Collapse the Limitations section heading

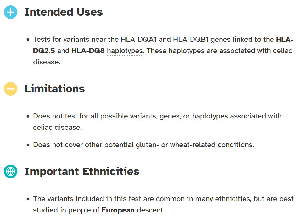tap(54, 89)
